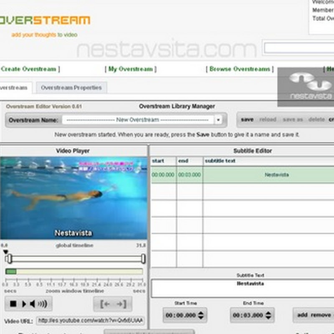Increase Start Time with up arrow

[x=201, y=313]
